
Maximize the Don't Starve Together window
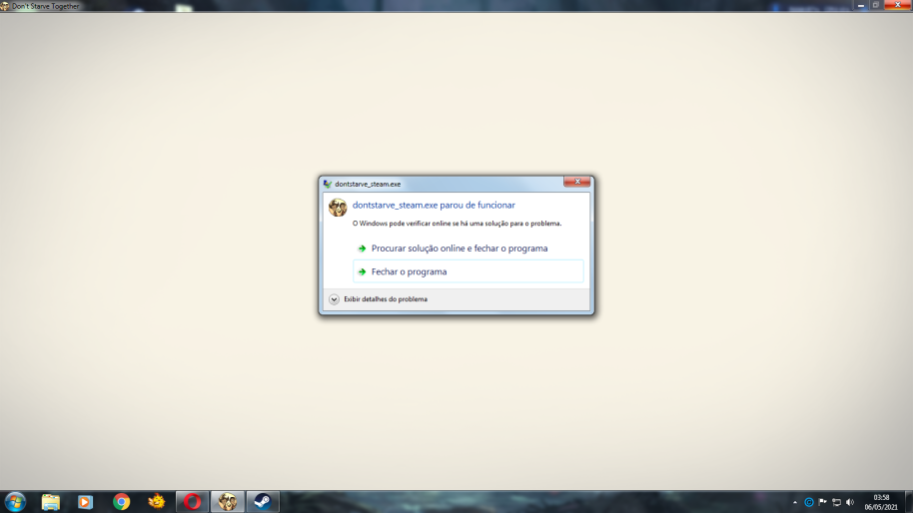coord(875,5)
